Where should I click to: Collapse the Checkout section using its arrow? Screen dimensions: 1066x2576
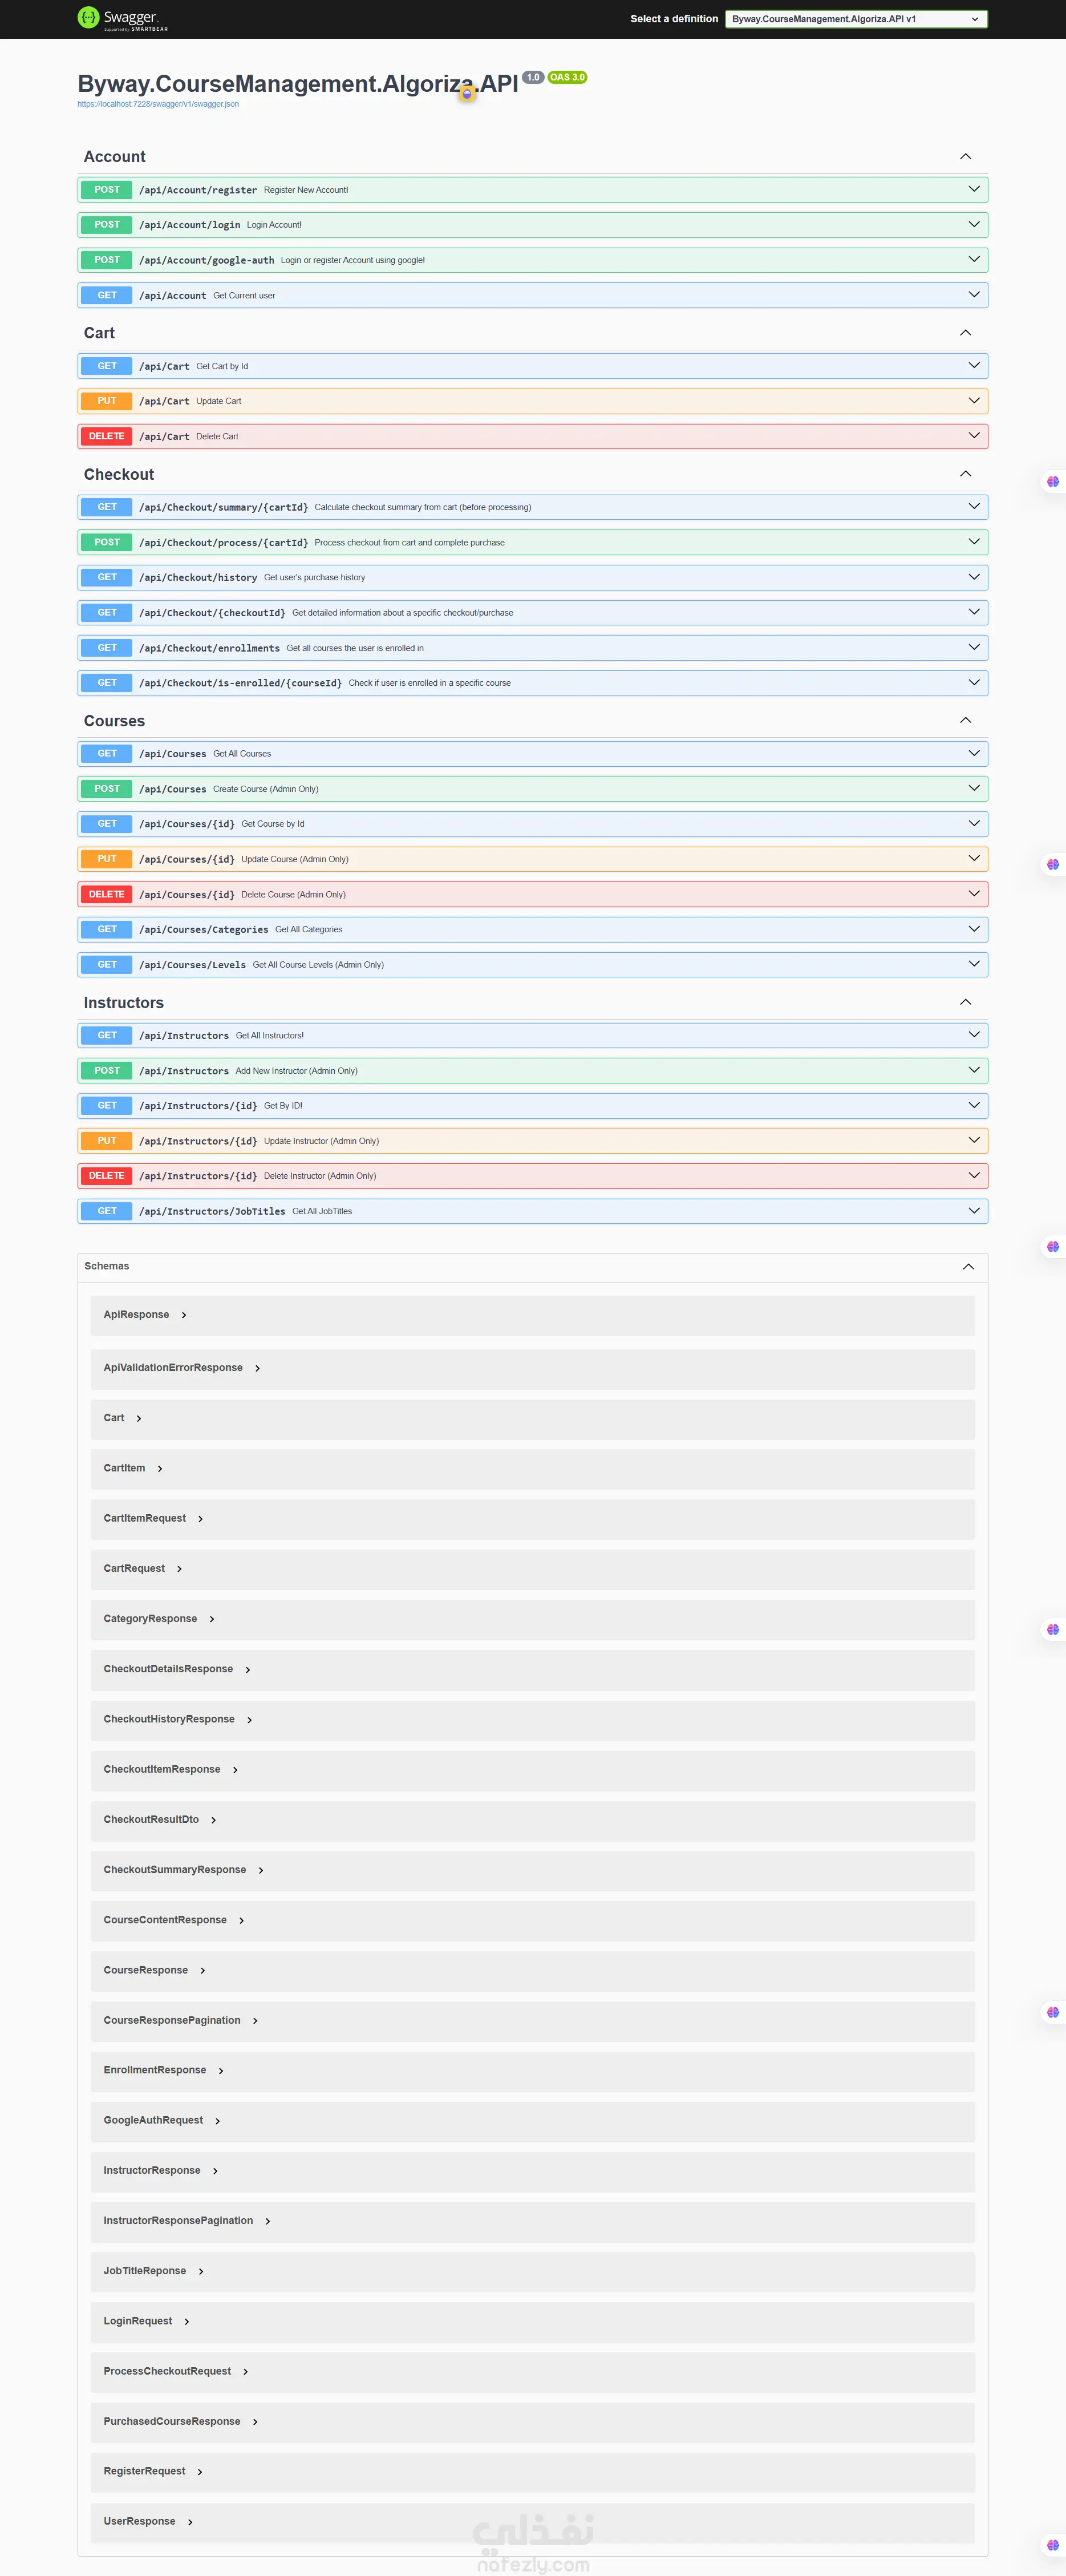tap(965, 474)
